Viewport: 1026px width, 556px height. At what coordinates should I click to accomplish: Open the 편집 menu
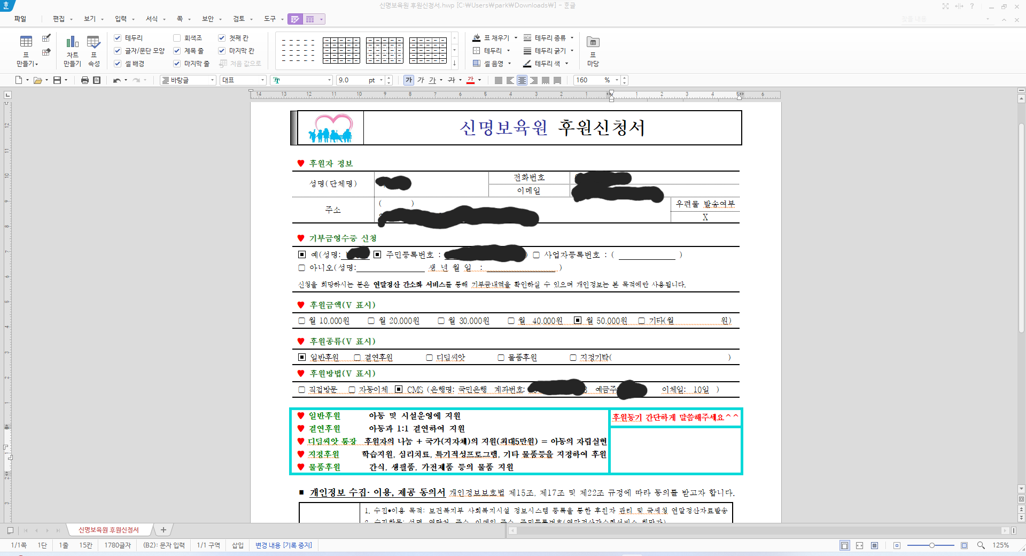point(59,19)
